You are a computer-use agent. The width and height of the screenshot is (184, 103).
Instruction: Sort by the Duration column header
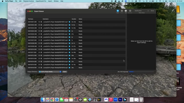pyautogui.click(x=74, y=19)
